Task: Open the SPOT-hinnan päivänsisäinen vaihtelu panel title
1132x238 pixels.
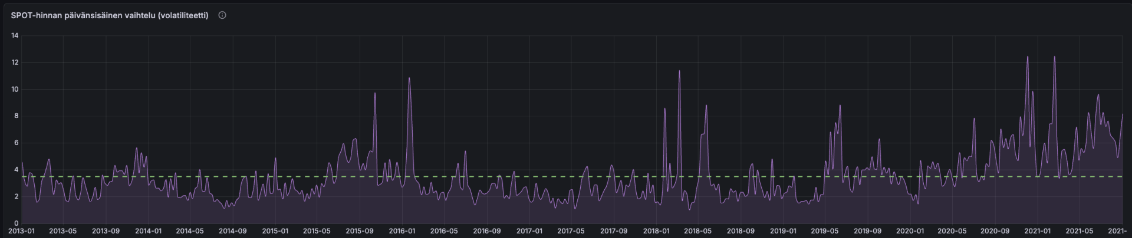Action: [110, 15]
